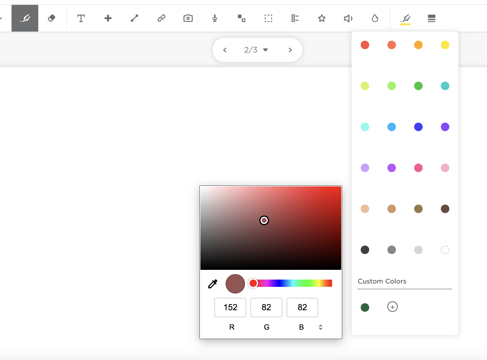The image size is (487, 360).
Task: Choose the light green swatch
Action: 392,86
